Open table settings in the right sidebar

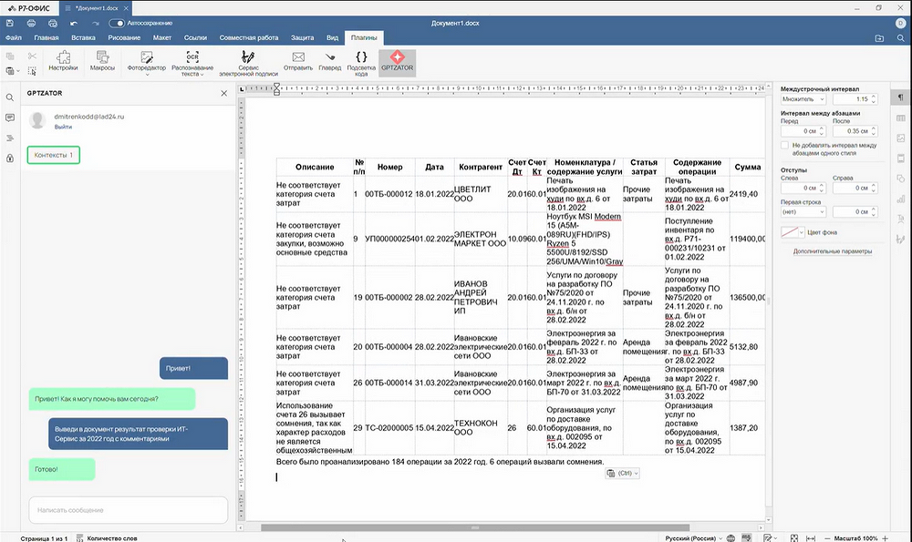pyautogui.click(x=900, y=118)
